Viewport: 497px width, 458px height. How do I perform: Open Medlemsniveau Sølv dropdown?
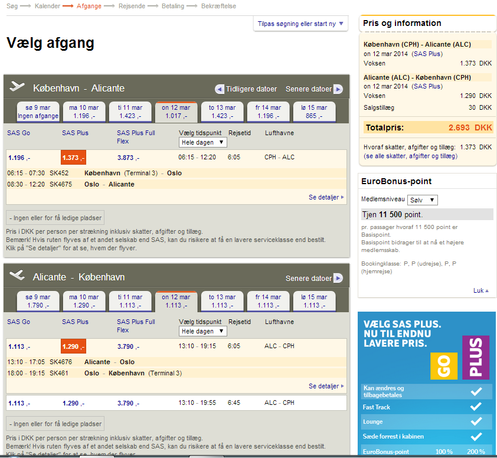(x=423, y=200)
